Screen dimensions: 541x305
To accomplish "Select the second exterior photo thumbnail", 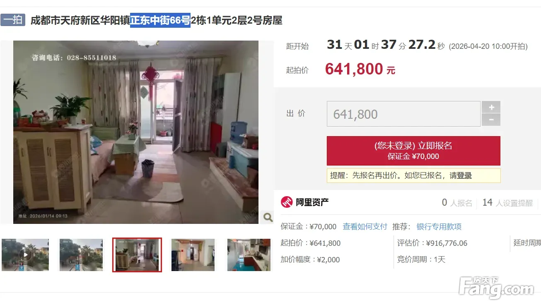I will (x=81, y=255).
